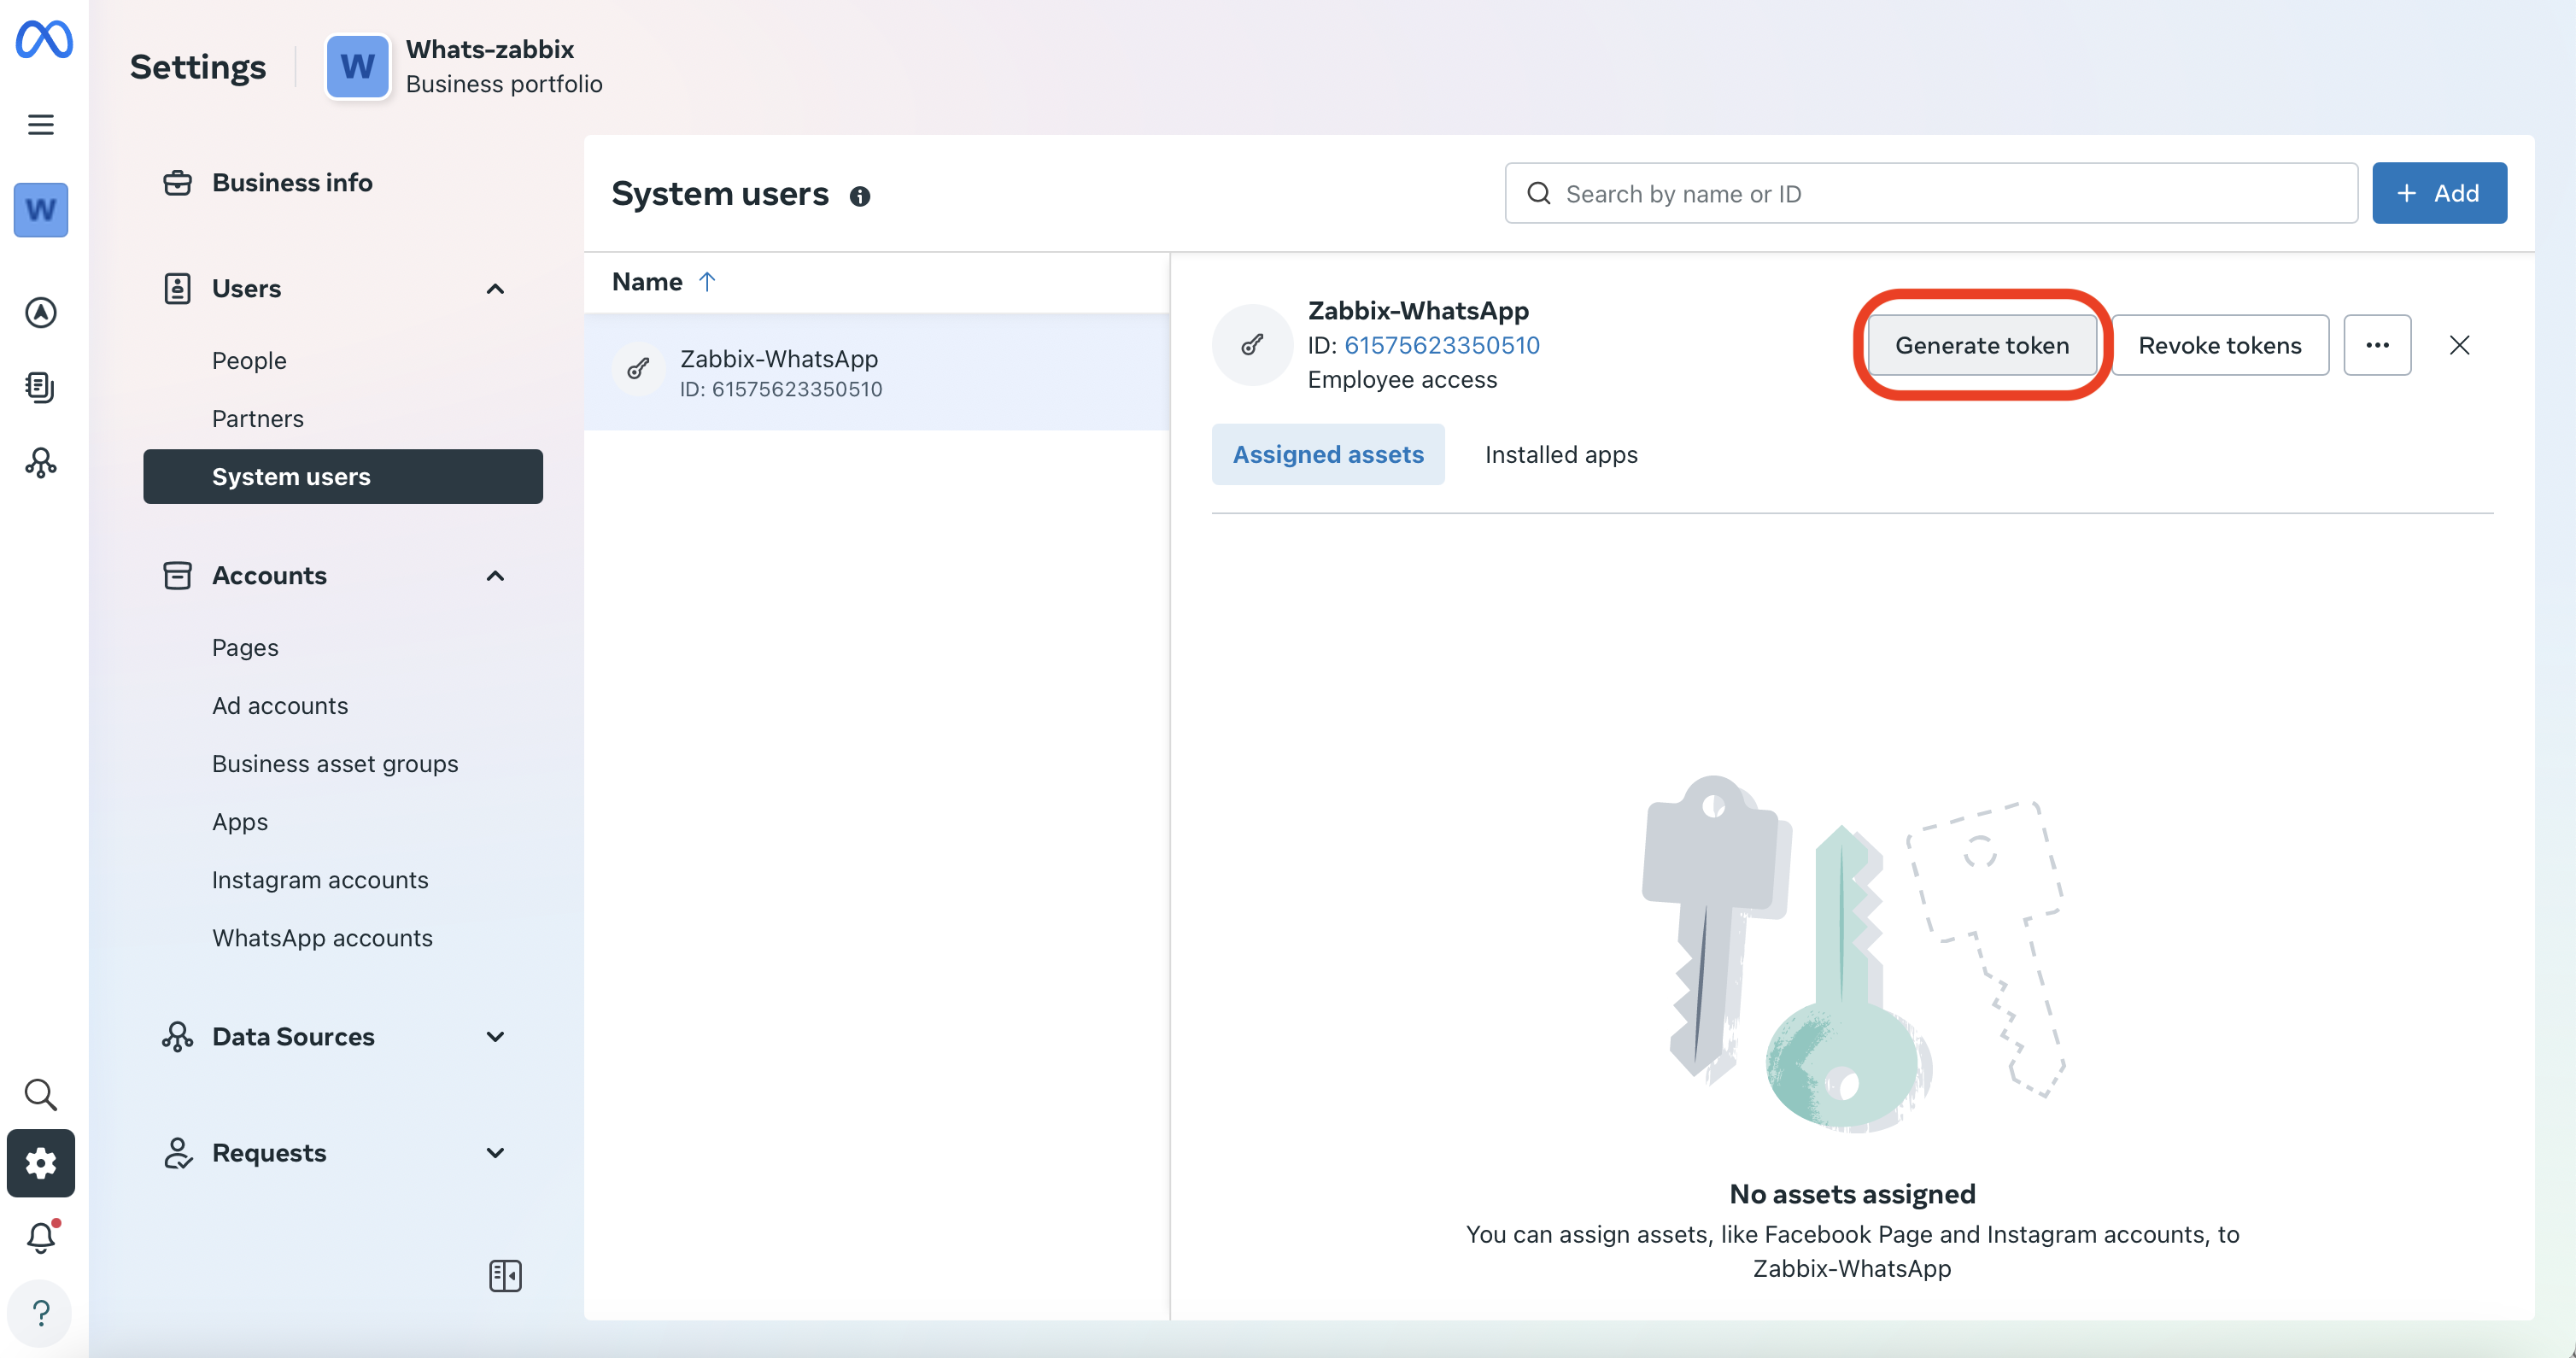The image size is (2576, 1358).
Task: Open Apps under Accounts
Action: coord(240,822)
